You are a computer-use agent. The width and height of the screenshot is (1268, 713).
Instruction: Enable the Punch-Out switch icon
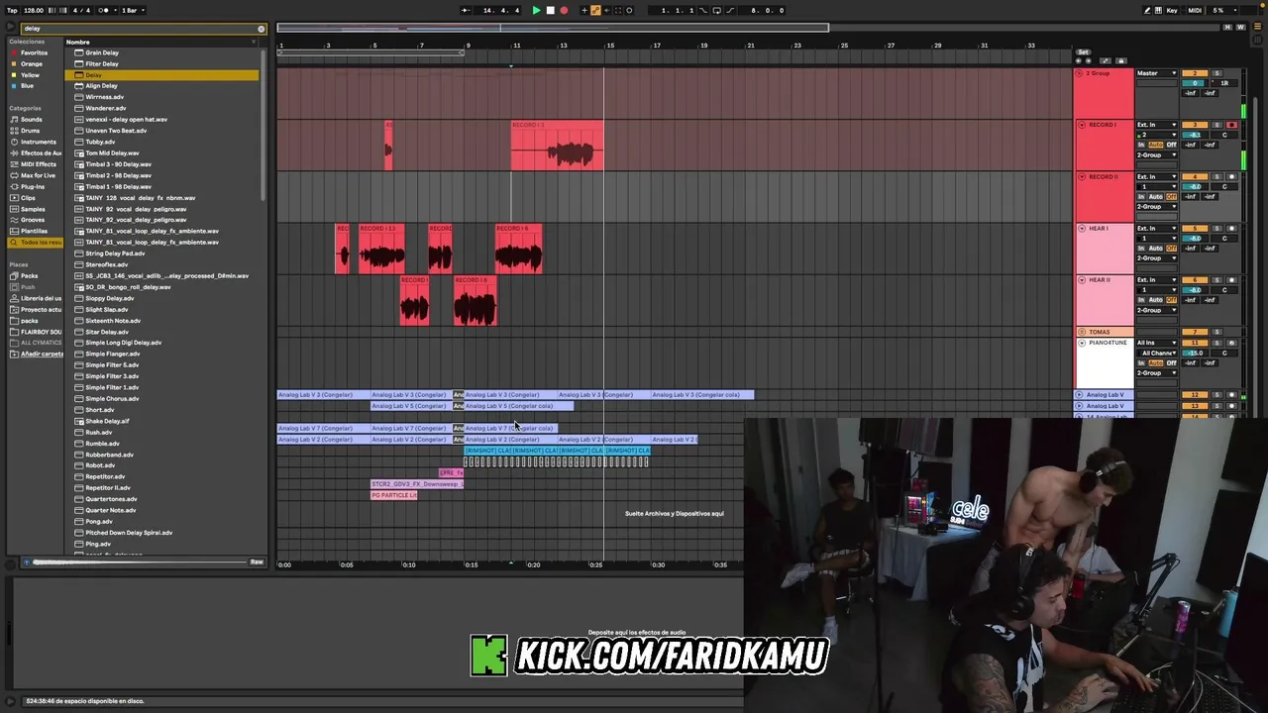731,10
